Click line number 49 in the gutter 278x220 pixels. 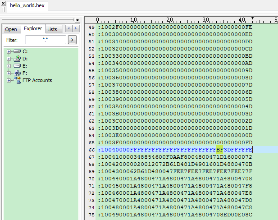pyautogui.click(x=91, y=27)
